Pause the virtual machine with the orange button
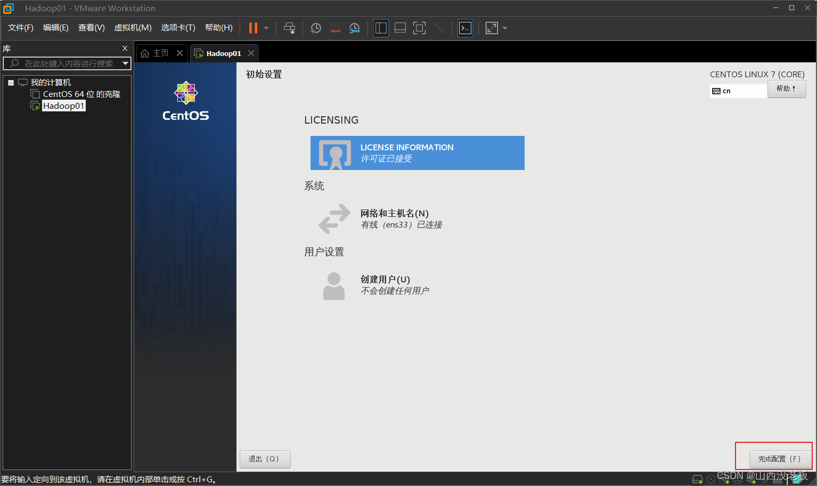Screen dimensions: 817x486 253,28
